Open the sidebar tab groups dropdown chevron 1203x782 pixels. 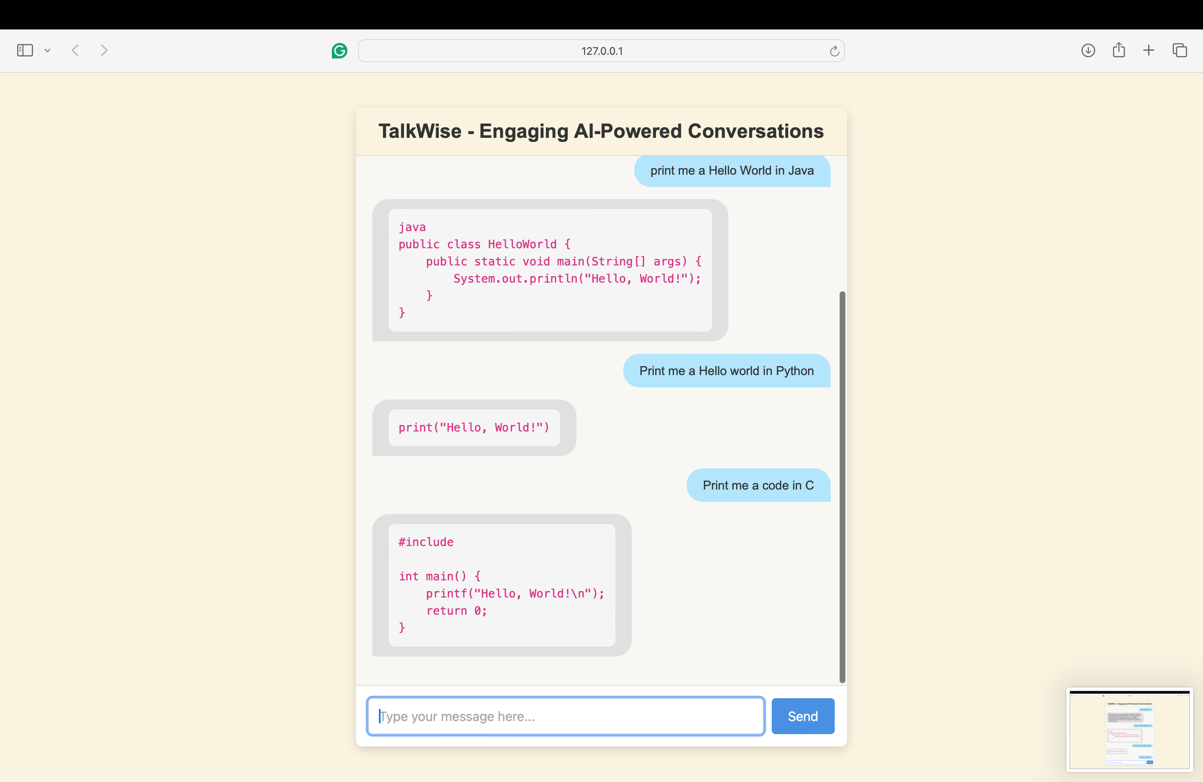coord(47,51)
